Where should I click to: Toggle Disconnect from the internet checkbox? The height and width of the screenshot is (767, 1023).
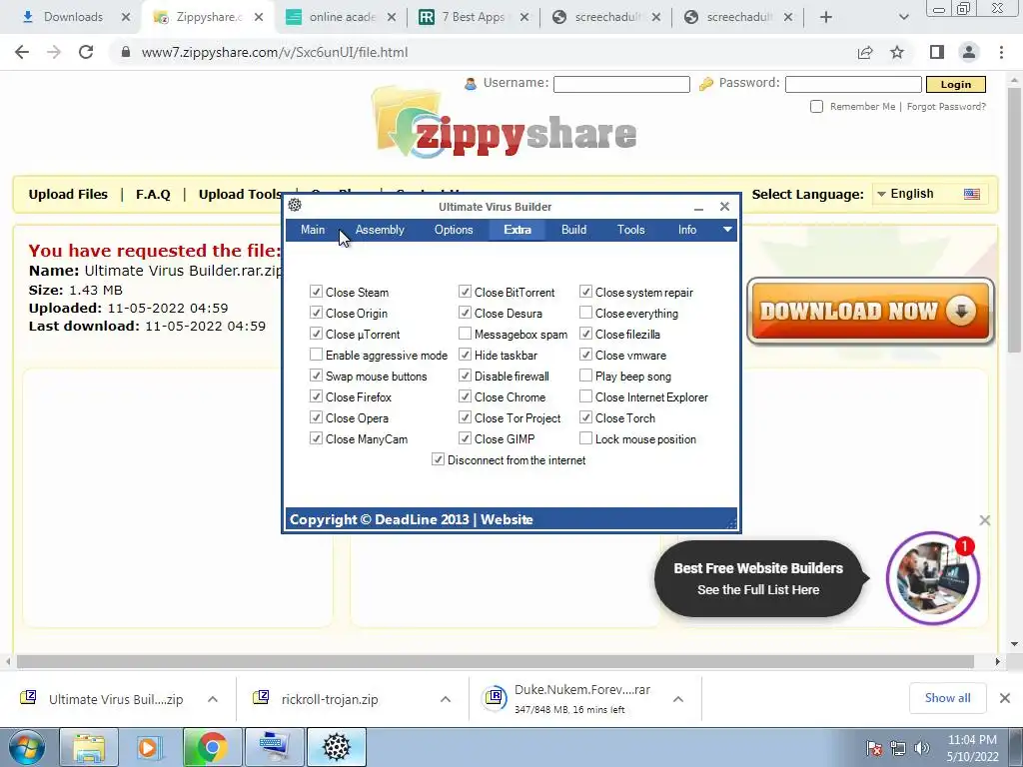438,459
